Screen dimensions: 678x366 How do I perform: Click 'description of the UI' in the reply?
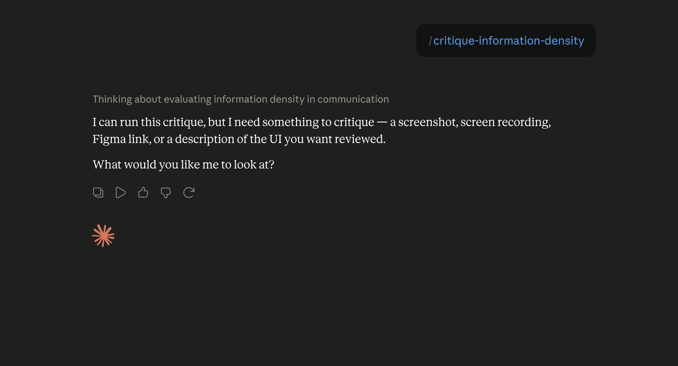(x=228, y=139)
